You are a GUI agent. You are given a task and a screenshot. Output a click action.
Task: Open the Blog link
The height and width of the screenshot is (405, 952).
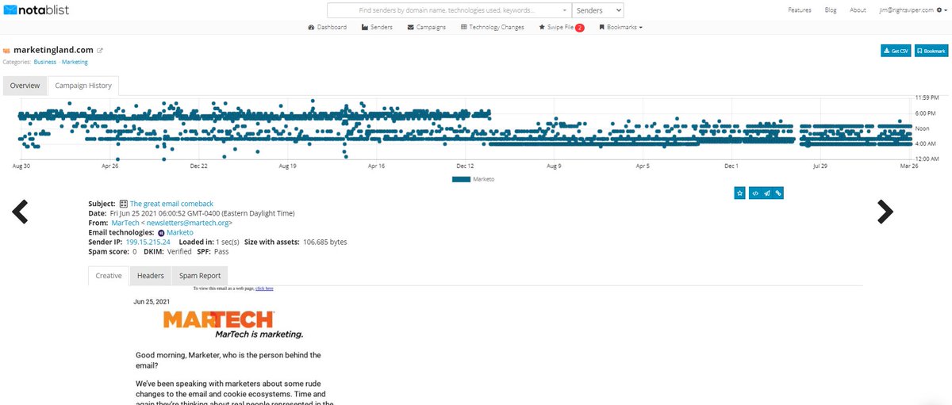831,10
